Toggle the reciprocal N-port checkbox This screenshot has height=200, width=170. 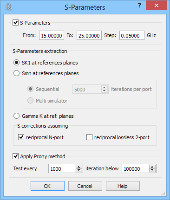tap(21, 137)
